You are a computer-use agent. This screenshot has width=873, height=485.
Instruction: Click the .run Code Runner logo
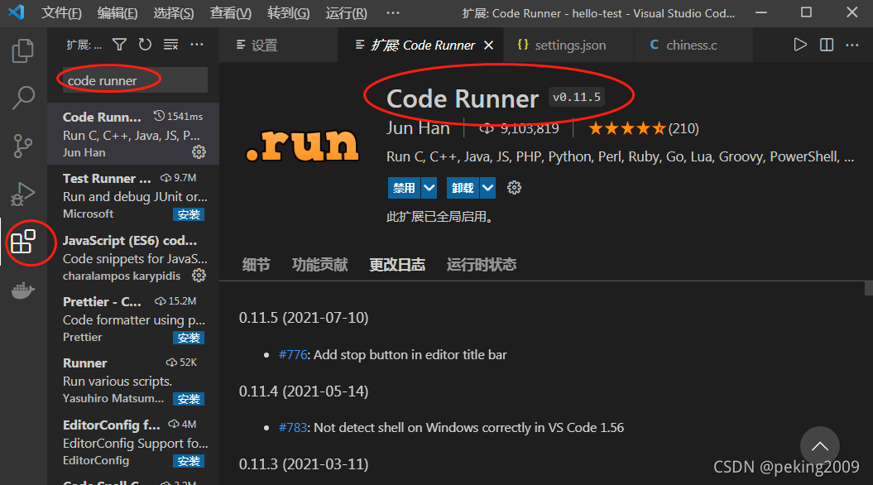pos(302,146)
